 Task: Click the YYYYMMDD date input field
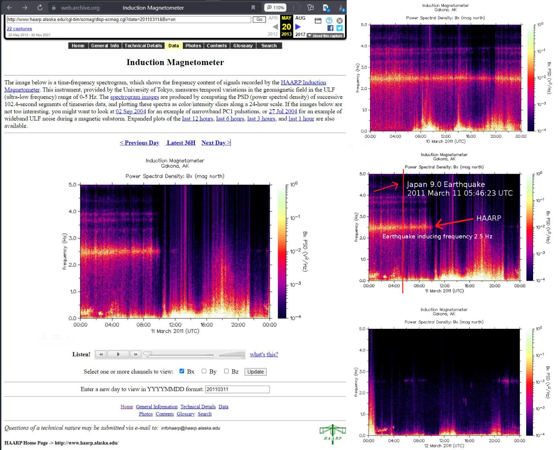click(x=237, y=389)
